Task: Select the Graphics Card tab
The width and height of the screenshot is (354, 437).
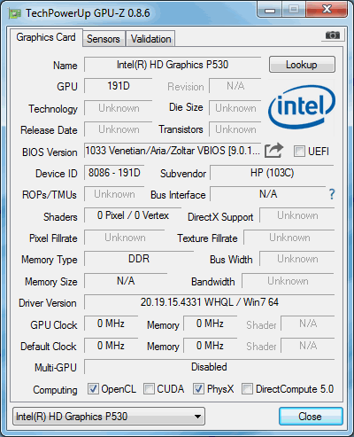Action: click(x=46, y=37)
